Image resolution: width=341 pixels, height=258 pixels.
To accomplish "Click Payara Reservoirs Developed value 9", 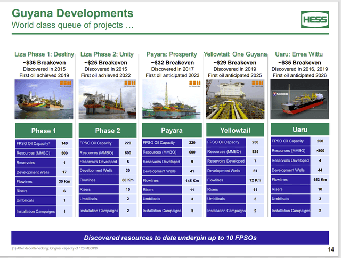I will coord(192,162).
